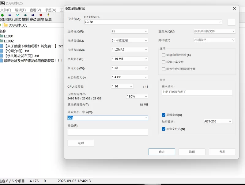
Task: Click the 参数(P) input field
Action: 108,132
